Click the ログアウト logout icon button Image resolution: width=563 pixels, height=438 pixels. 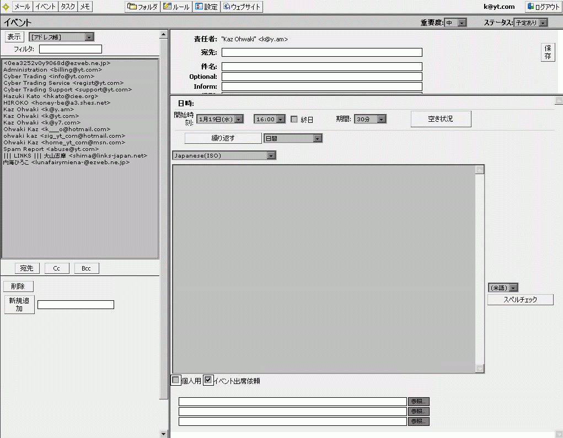[x=543, y=7]
